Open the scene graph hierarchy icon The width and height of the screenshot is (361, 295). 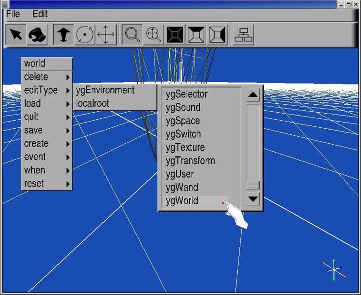(x=243, y=34)
